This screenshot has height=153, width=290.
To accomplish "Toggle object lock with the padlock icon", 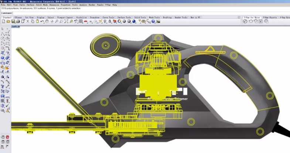I will [110, 21].
